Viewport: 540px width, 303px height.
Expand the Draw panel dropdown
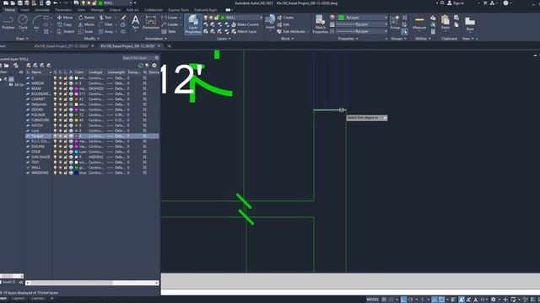[23, 39]
